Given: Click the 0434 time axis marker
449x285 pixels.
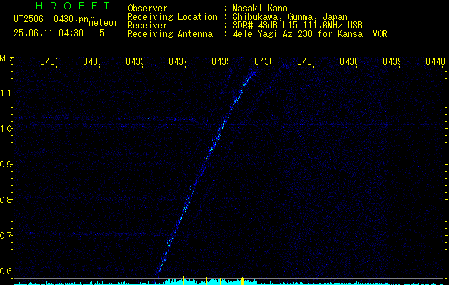Looking at the screenshot, I should (177, 61).
